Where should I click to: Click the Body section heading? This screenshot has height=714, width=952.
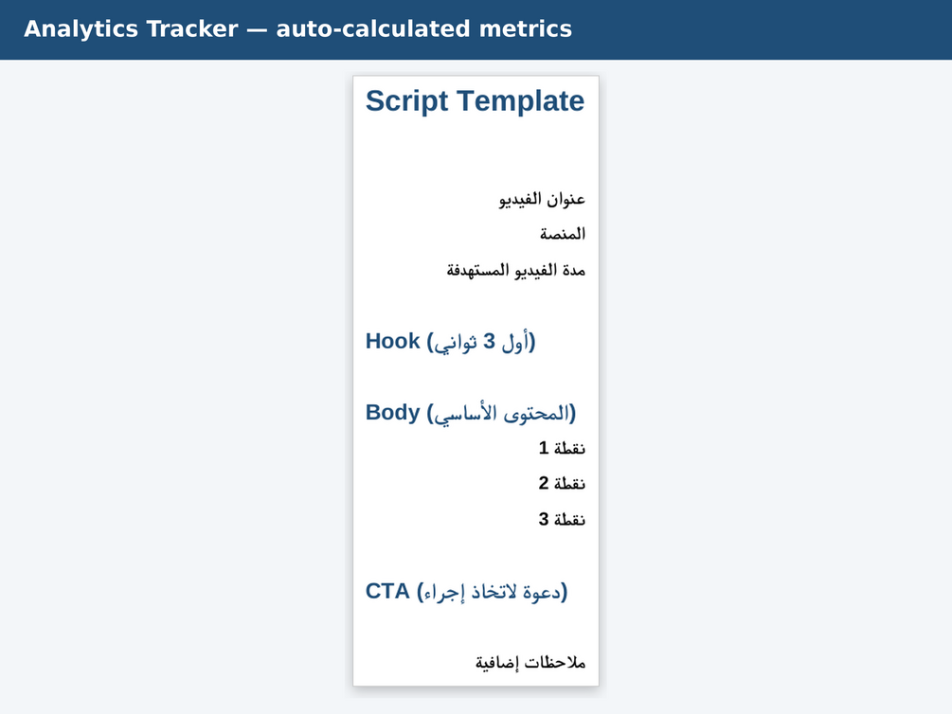pos(471,413)
